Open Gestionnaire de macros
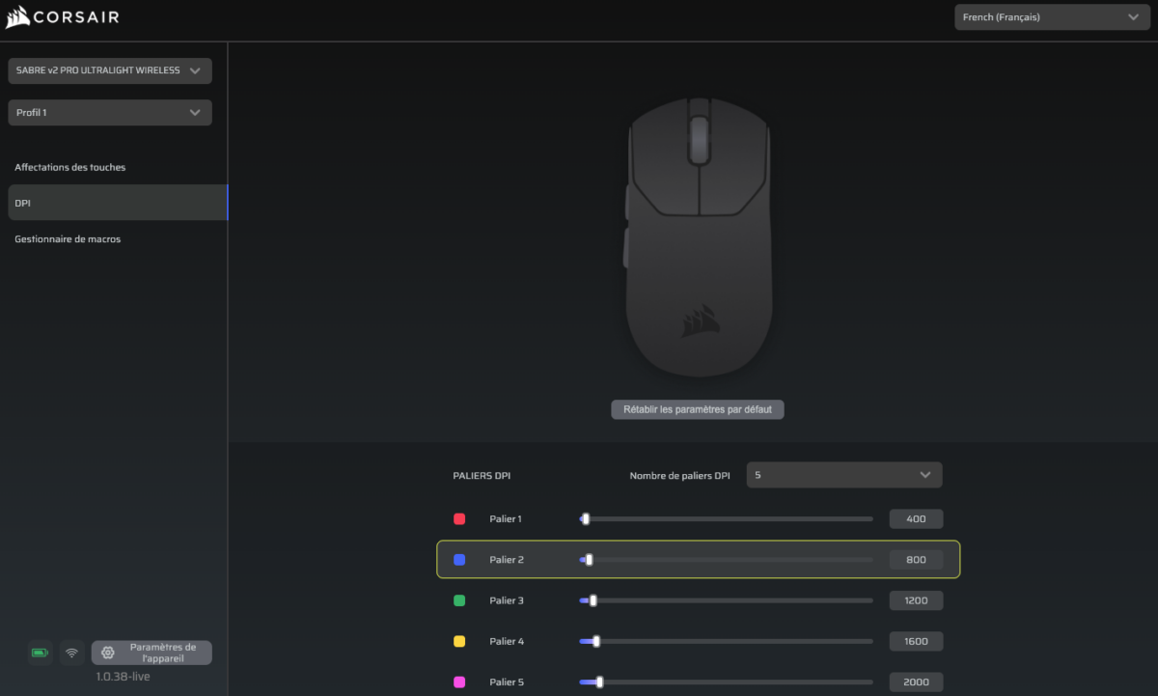The image size is (1158, 696). click(x=67, y=238)
